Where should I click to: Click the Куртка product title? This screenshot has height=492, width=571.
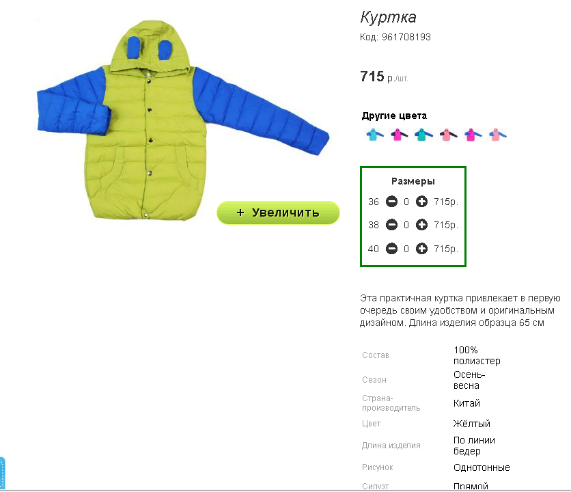(x=388, y=17)
